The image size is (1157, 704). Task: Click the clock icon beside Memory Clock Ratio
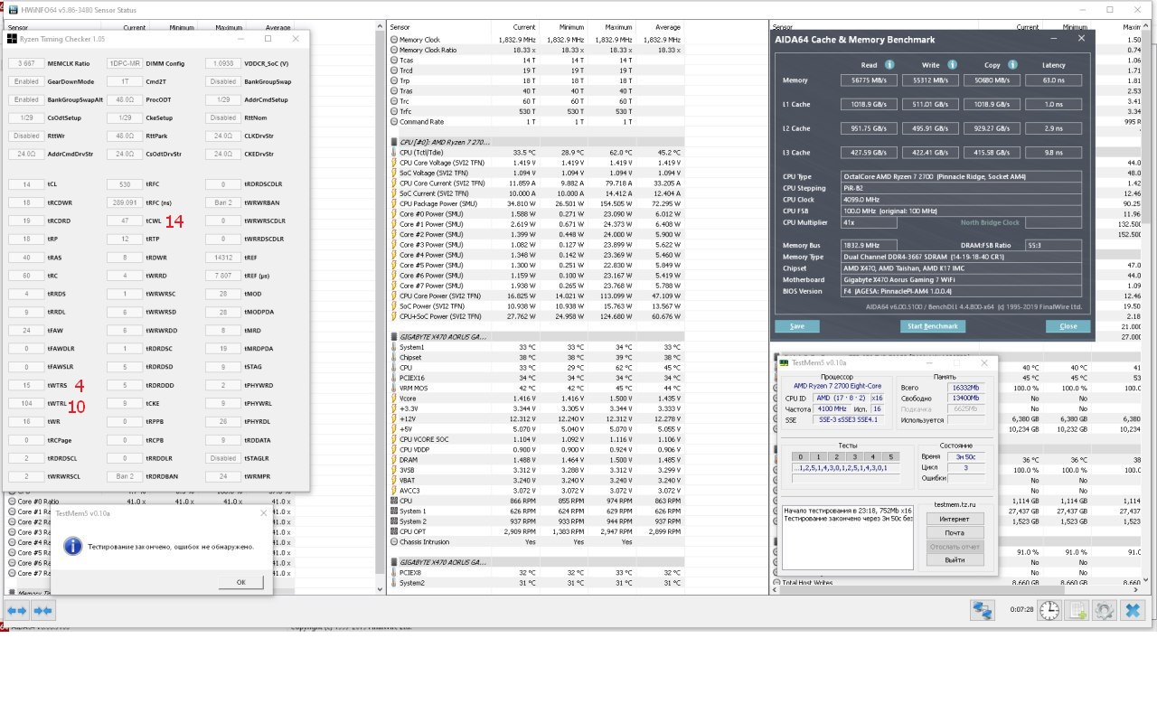(394, 51)
